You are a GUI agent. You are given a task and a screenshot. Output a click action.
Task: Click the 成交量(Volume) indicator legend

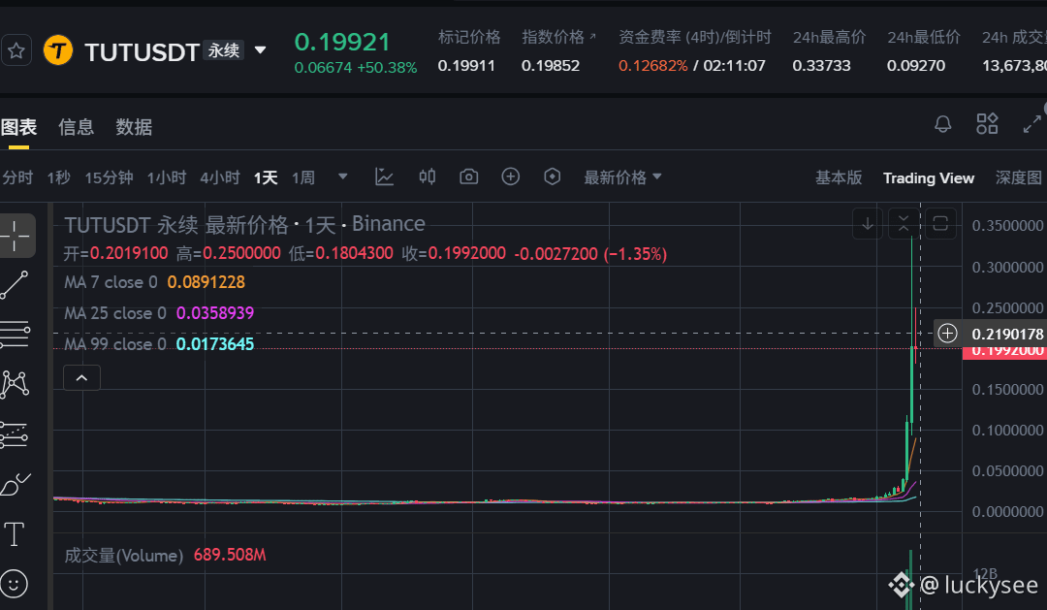click(x=165, y=556)
